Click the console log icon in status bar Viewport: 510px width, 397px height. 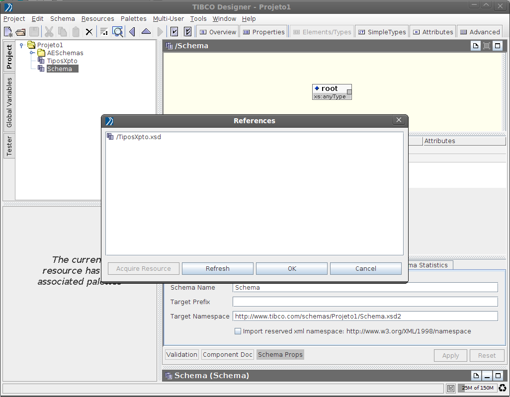click(451, 388)
